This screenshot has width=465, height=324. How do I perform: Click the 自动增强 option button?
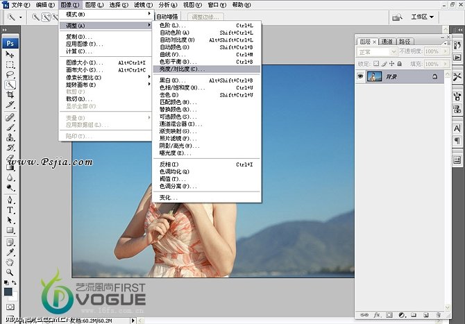[x=167, y=16]
